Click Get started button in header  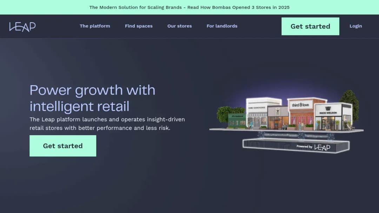(310, 26)
